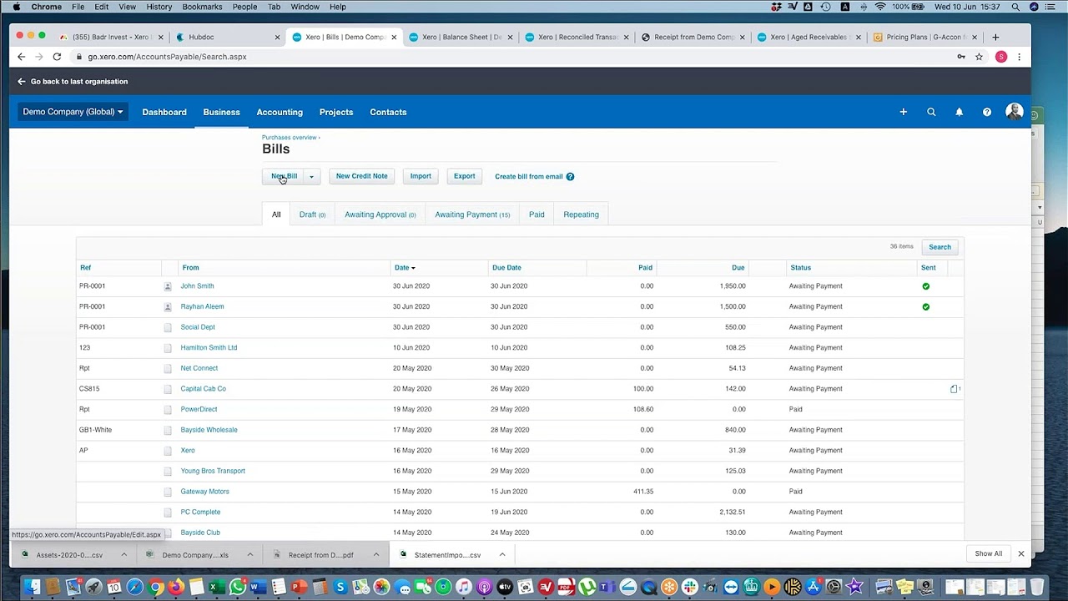Open the Xero search magnifier icon
Image resolution: width=1068 pixels, height=601 pixels.
point(931,112)
